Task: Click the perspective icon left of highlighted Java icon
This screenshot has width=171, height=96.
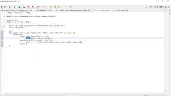Action: click(158, 7)
